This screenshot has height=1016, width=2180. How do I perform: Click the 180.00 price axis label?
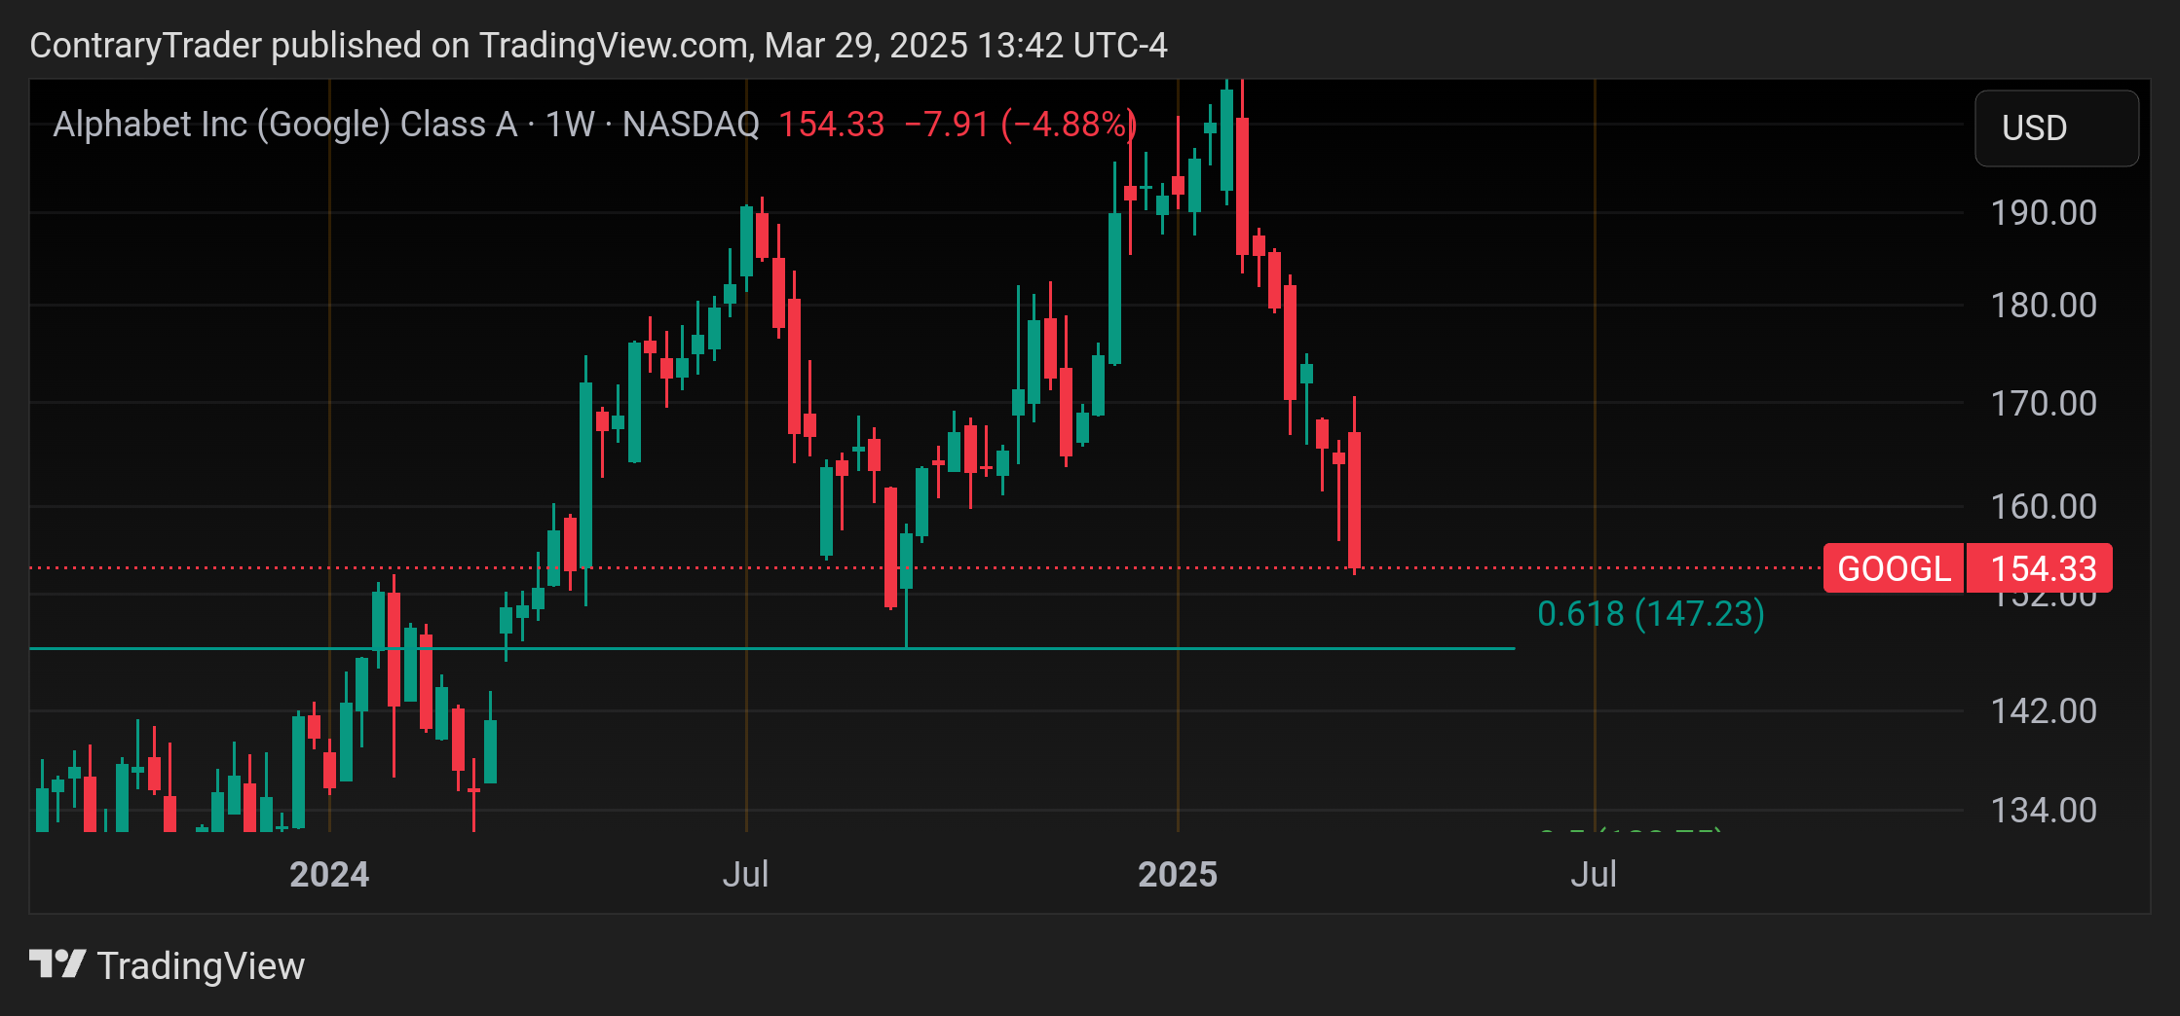(x=2044, y=305)
